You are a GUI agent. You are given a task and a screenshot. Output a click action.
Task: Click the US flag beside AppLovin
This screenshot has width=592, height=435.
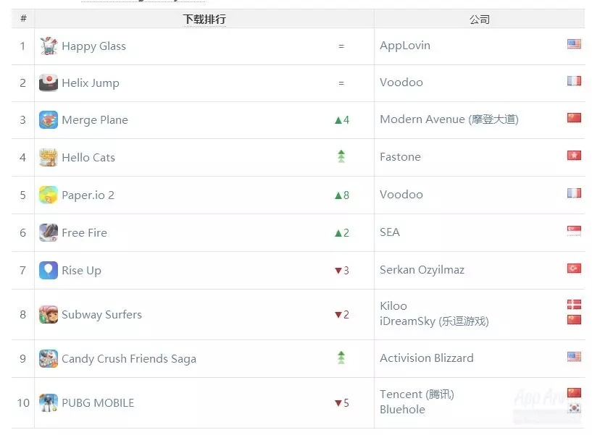click(x=574, y=44)
